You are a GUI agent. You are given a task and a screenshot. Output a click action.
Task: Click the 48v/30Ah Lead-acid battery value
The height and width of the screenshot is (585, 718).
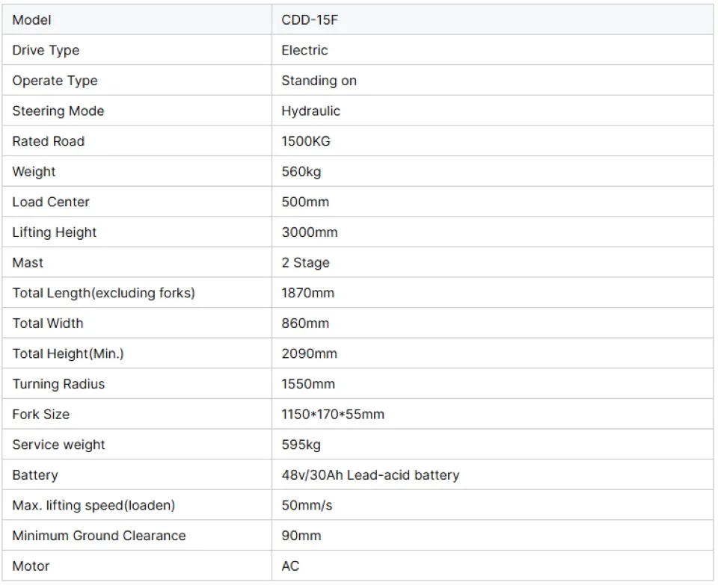[370, 475]
